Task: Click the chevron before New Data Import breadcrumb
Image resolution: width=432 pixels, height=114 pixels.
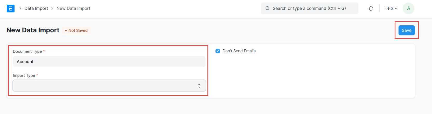Action: point(52,9)
